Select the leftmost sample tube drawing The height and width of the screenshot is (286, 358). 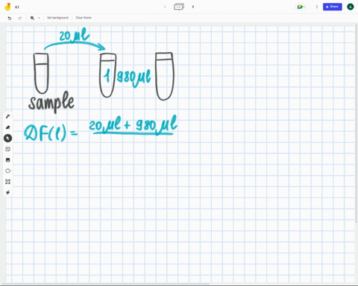pyautogui.click(x=41, y=73)
